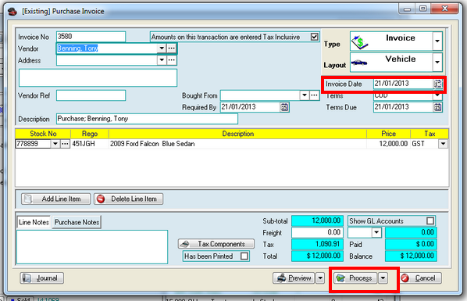Click the Sub-total value 12,000.00

pos(318,220)
